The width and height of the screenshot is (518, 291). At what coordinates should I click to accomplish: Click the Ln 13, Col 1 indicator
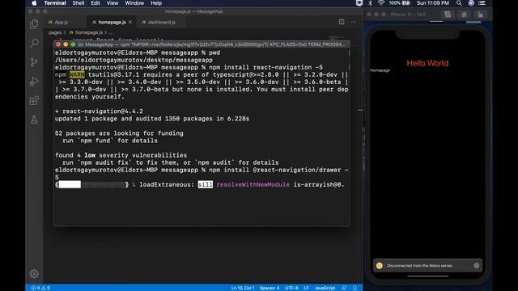[243, 288]
